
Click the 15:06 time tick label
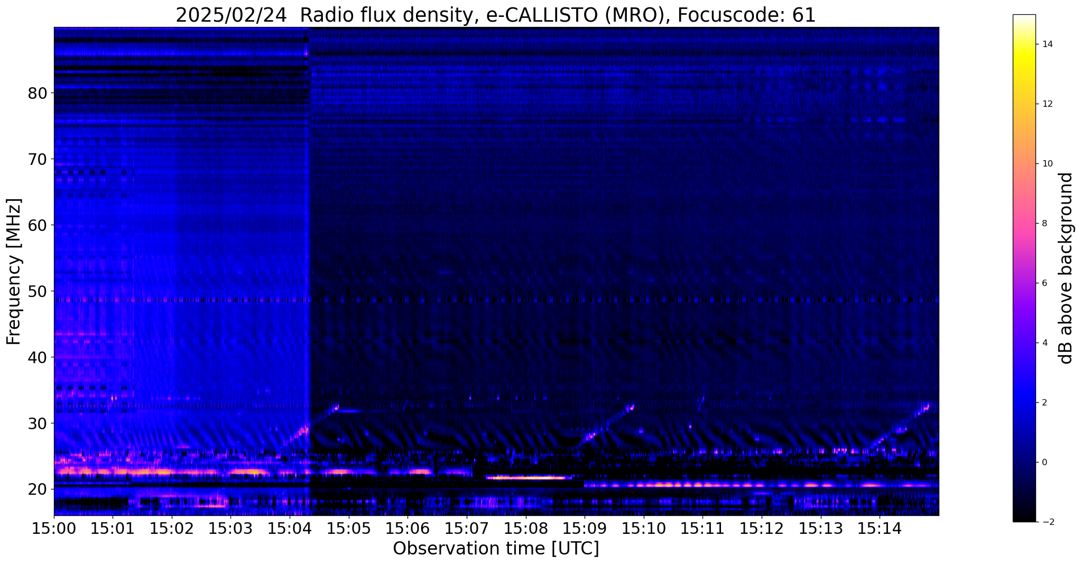tap(408, 528)
